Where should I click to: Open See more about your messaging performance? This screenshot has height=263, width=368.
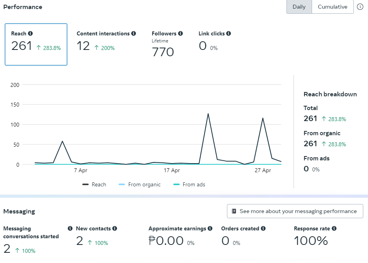point(295,211)
